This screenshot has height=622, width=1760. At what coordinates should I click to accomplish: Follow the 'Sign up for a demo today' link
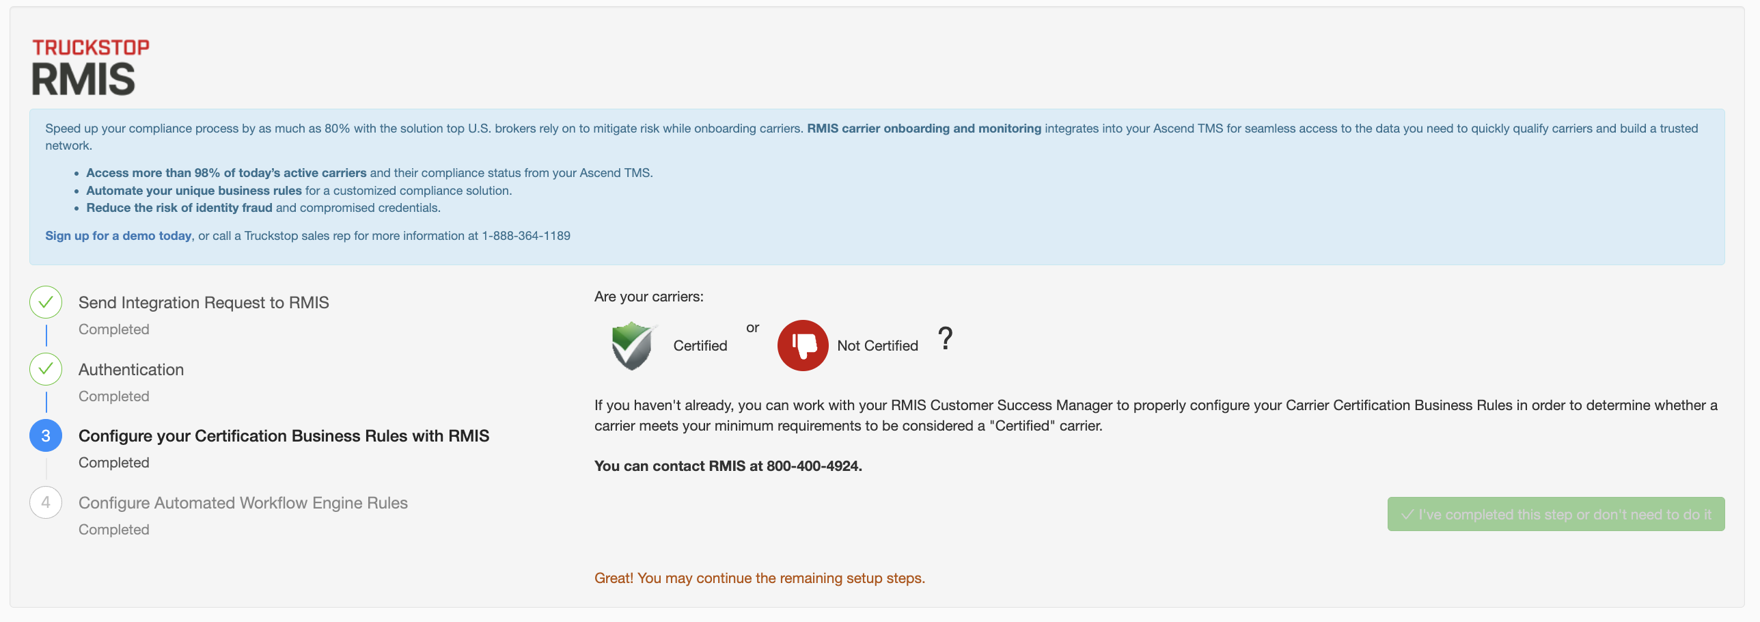point(118,236)
